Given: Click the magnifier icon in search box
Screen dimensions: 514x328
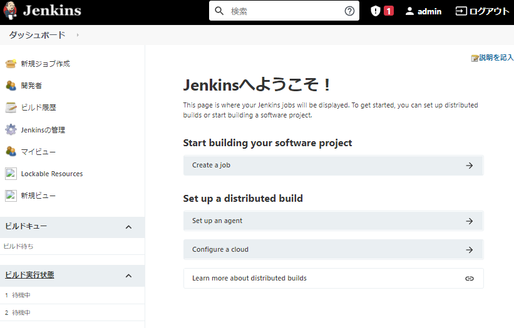Looking at the screenshot, I should coord(219,11).
